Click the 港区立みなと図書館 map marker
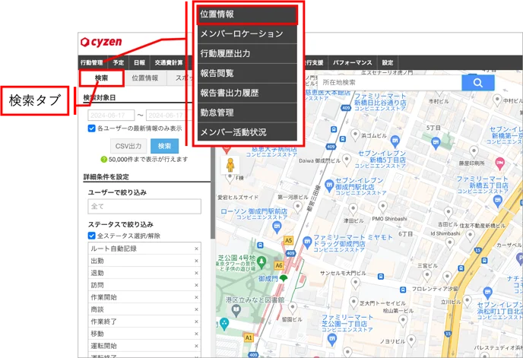 [236, 311]
